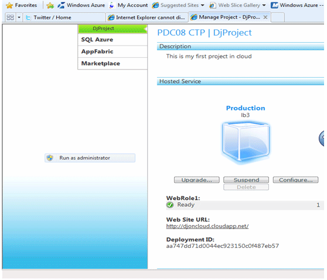Click the greyed-out Delete button
This screenshot has height=280, width=327.
pos(246,187)
